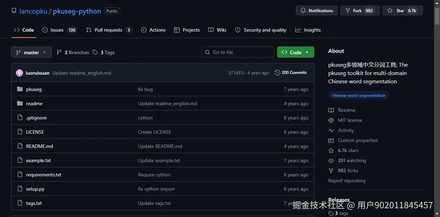
Task: Open the setup.py file
Action: tap(35, 189)
